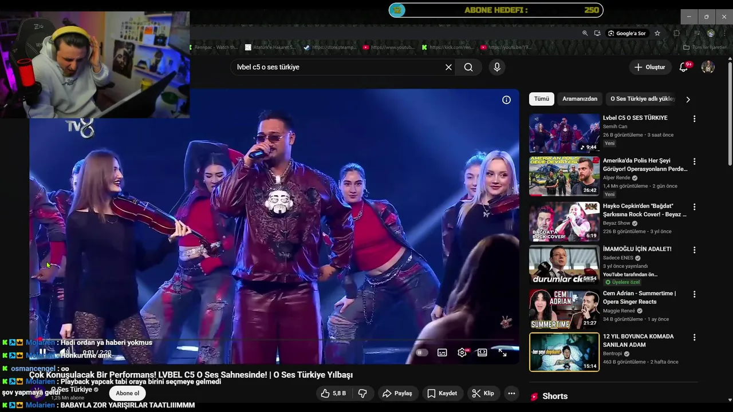Select O Ses Türkiye adlı yükleyen chip
The image size is (733, 412).
(x=643, y=99)
